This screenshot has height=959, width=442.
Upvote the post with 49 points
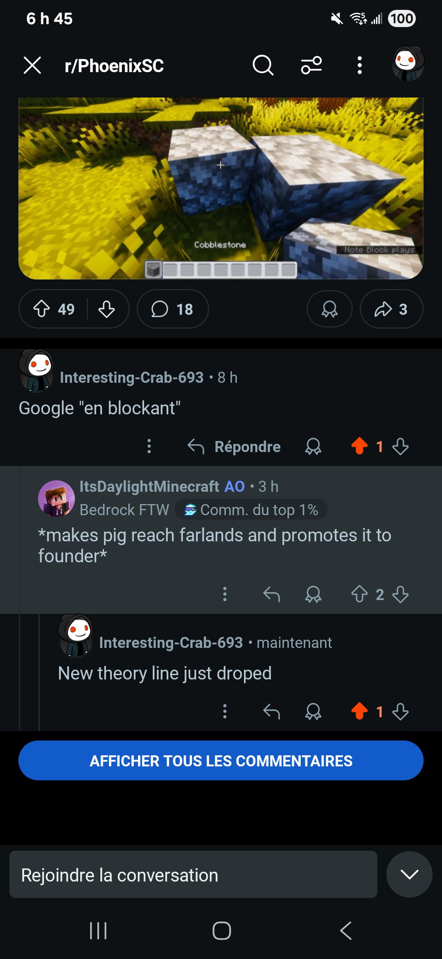(x=42, y=309)
